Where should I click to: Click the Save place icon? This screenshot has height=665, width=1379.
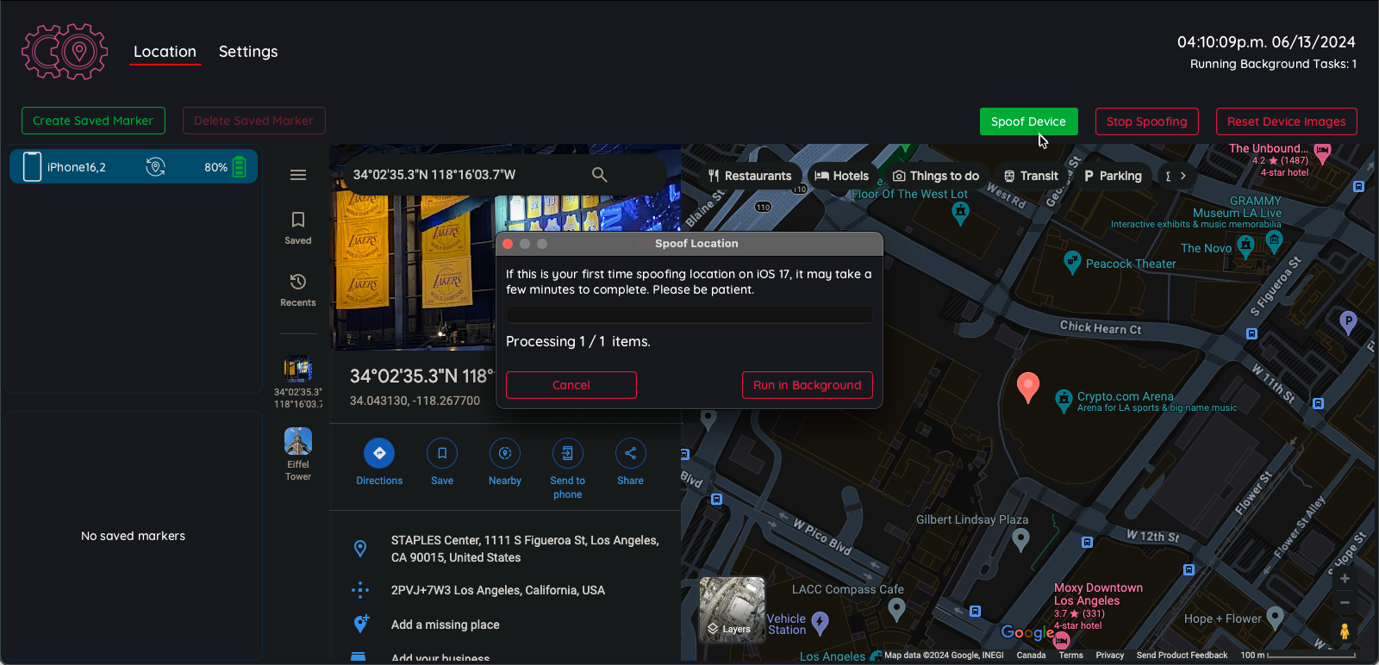click(442, 453)
